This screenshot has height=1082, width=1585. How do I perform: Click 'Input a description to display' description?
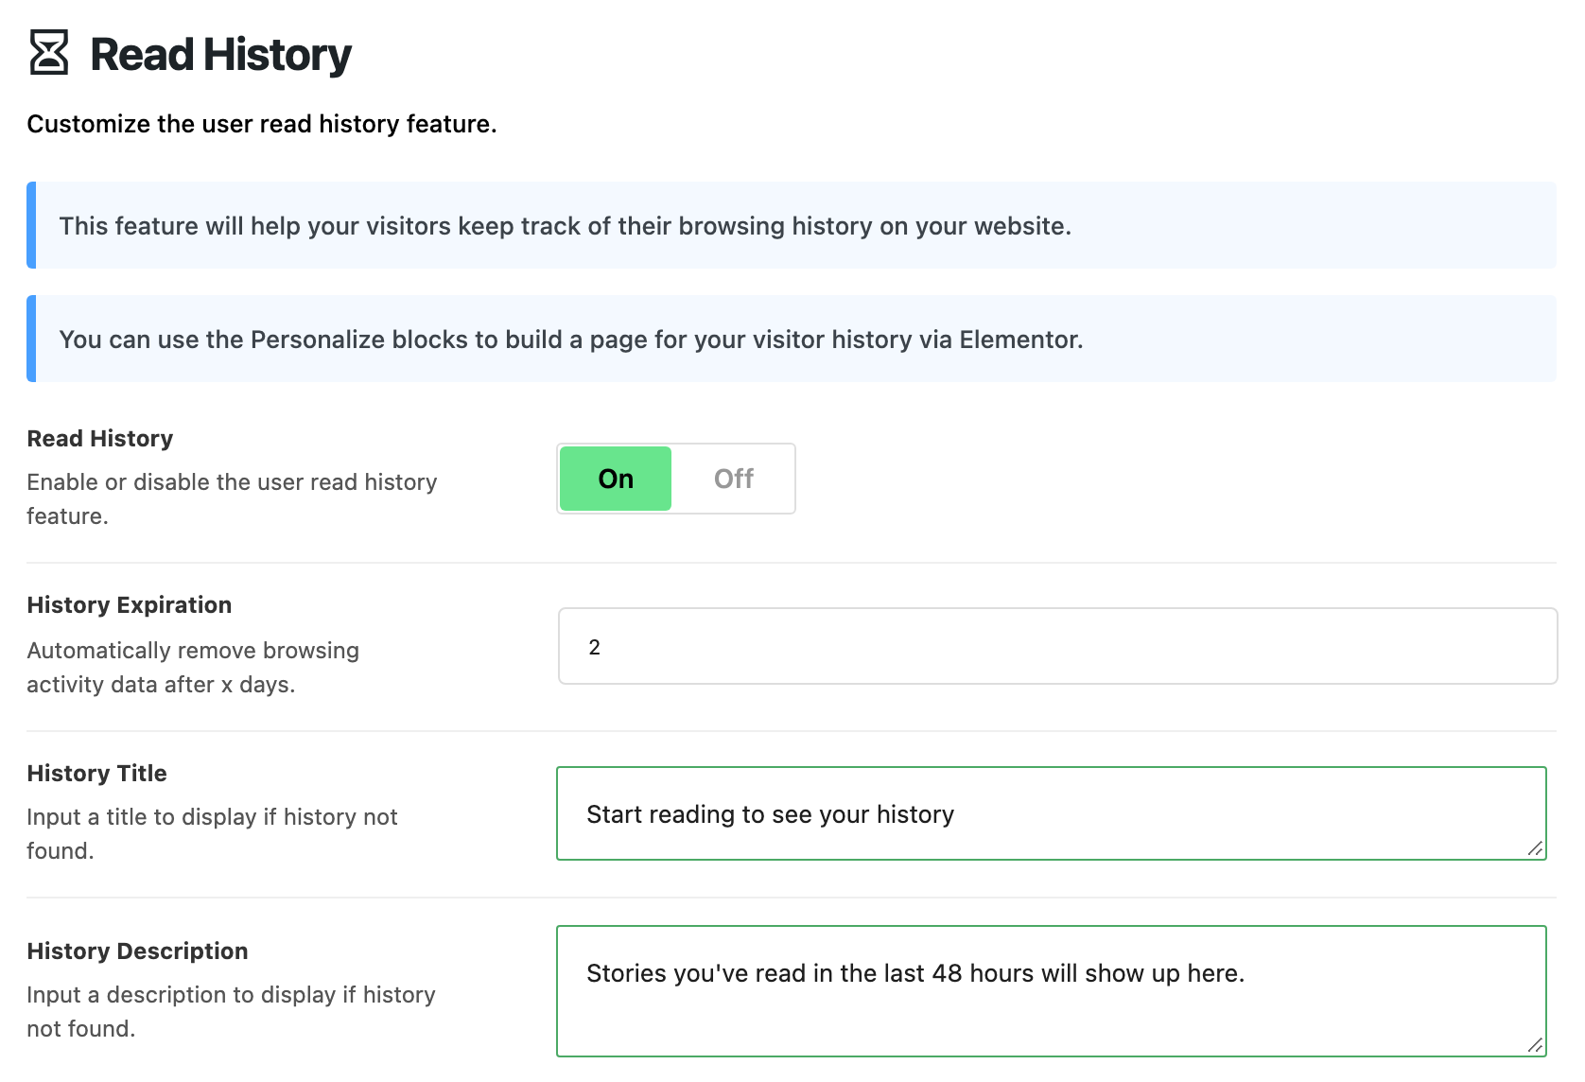[231, 1012]
